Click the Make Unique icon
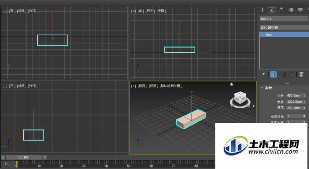 tap(284, 74)
